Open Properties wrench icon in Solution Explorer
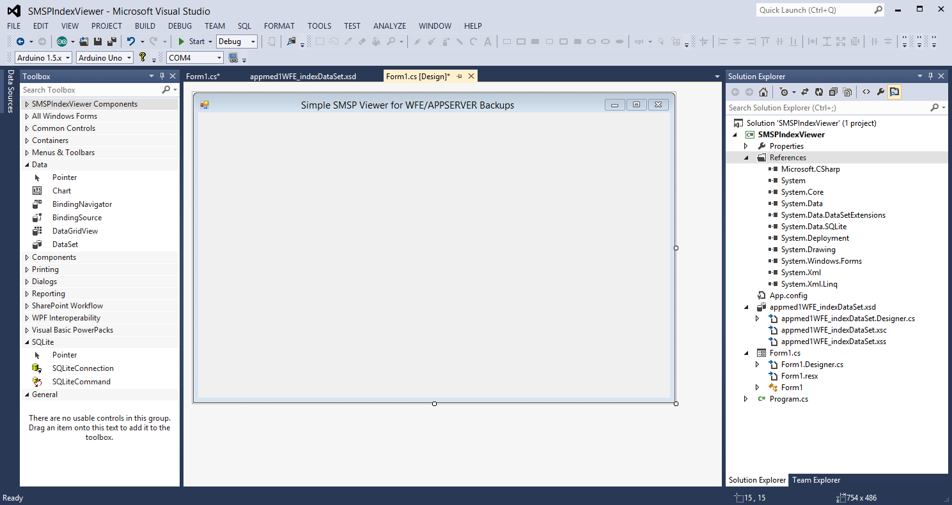Image resolution: width=952 pixels, height=505 pixels. [x=880, y=92]
